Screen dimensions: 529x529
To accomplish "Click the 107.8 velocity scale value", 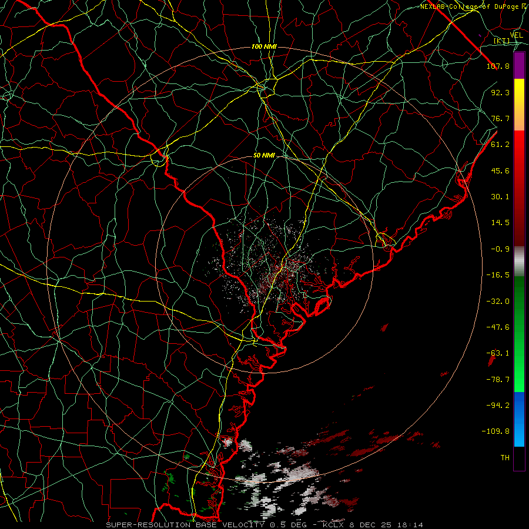I will pos(498,66).
